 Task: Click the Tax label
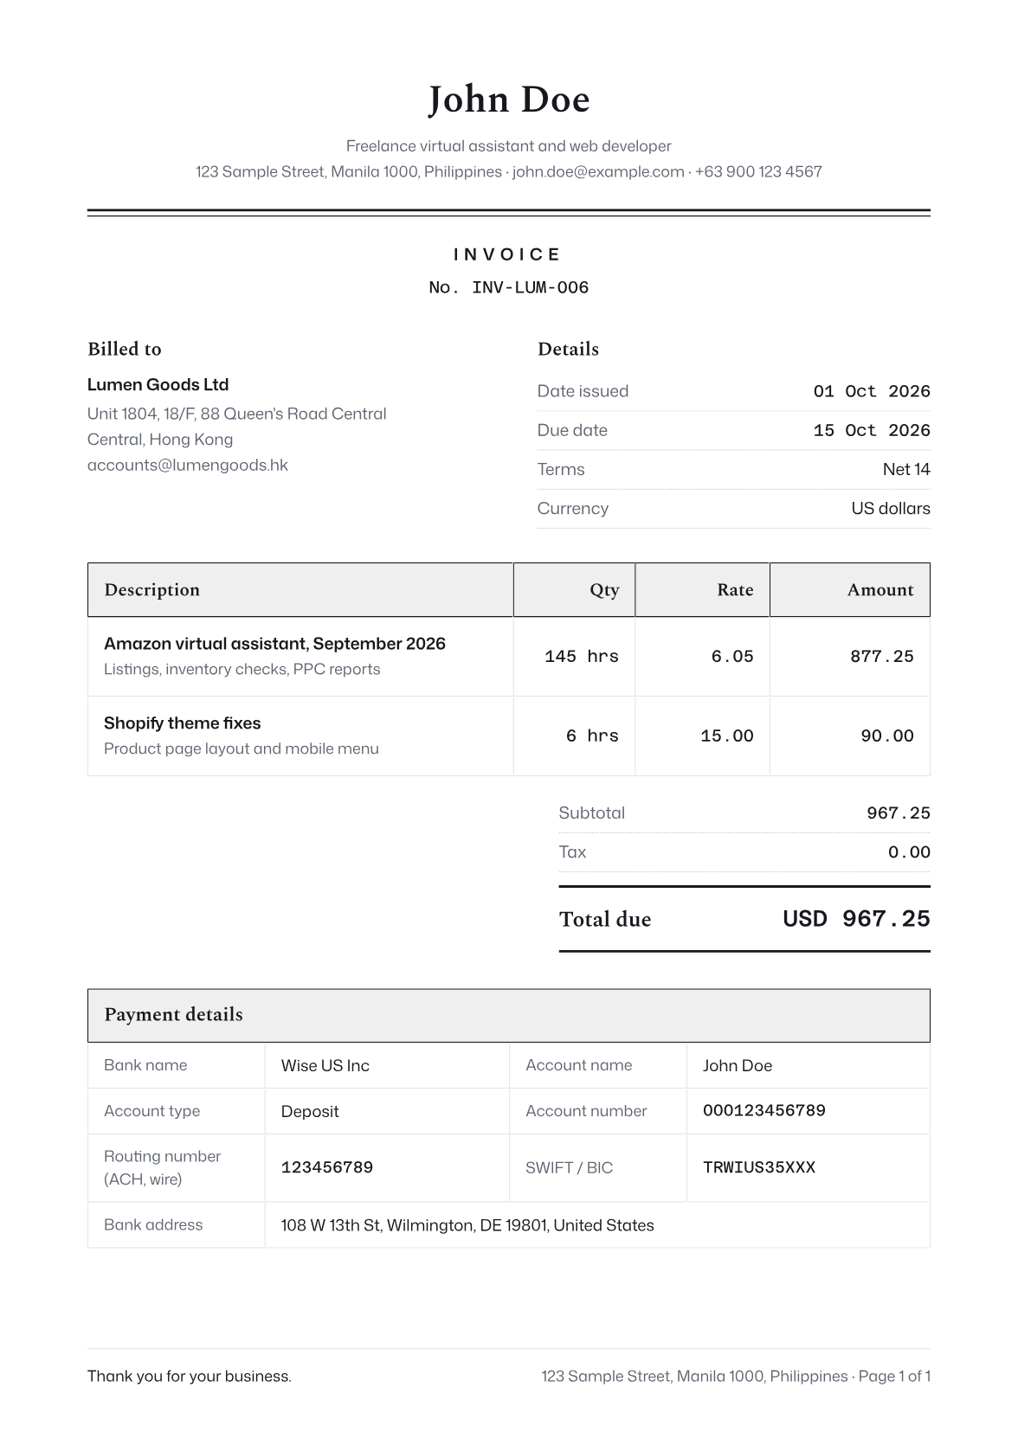coord(572,851)
